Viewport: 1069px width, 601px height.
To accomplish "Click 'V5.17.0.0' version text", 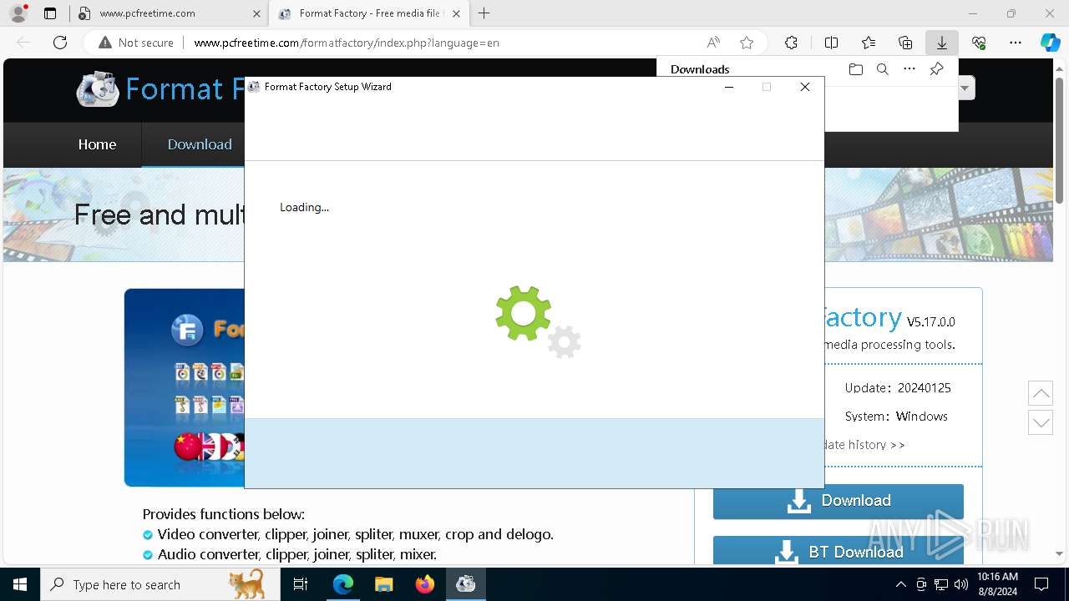I will click(931, 321).
